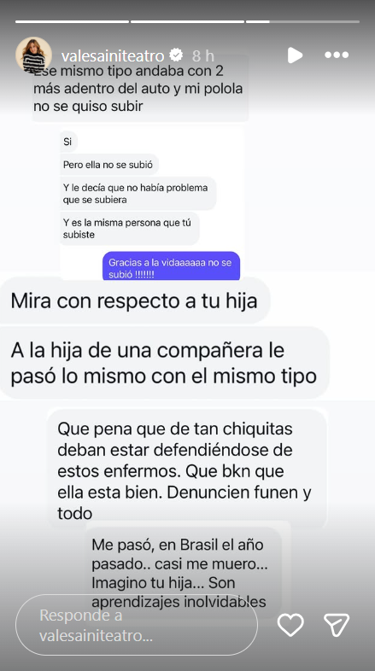
Task: Click the verified badge next to username
Action: coord(176,55)
